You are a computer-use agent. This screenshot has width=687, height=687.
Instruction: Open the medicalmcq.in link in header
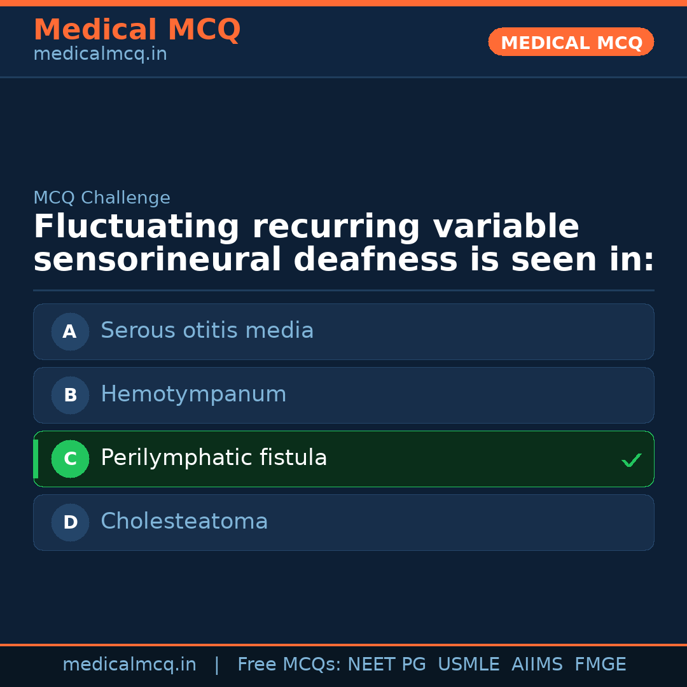[100, 55]
